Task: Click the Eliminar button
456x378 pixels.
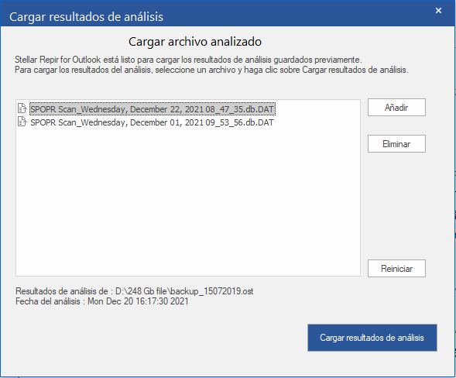Action: tap(396, 144)
